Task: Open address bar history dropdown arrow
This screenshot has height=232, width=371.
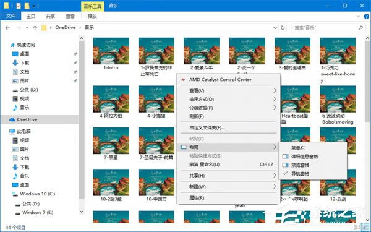Action: tap(275, 28)
